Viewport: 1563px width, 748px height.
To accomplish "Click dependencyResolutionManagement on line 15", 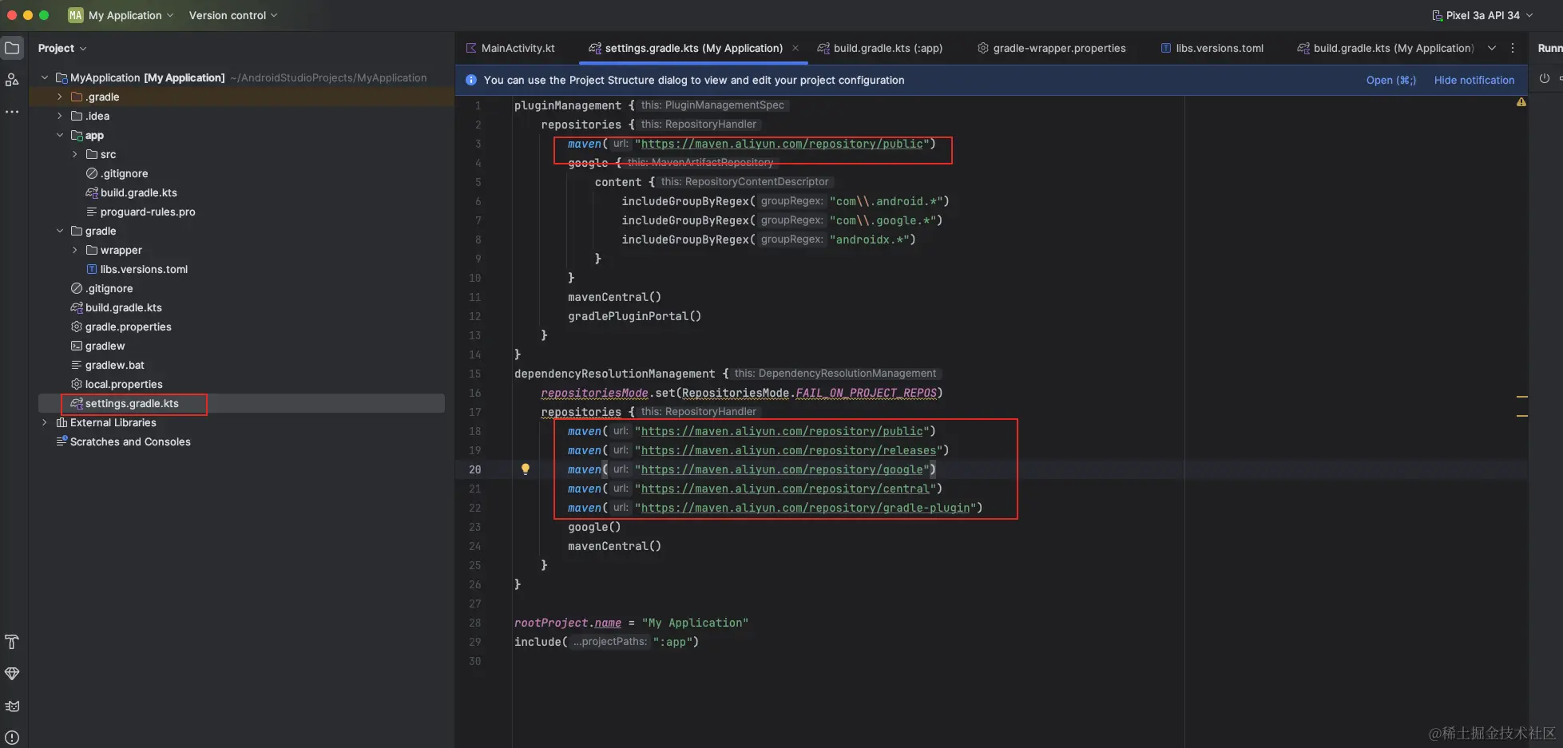I will click(614, 374).
